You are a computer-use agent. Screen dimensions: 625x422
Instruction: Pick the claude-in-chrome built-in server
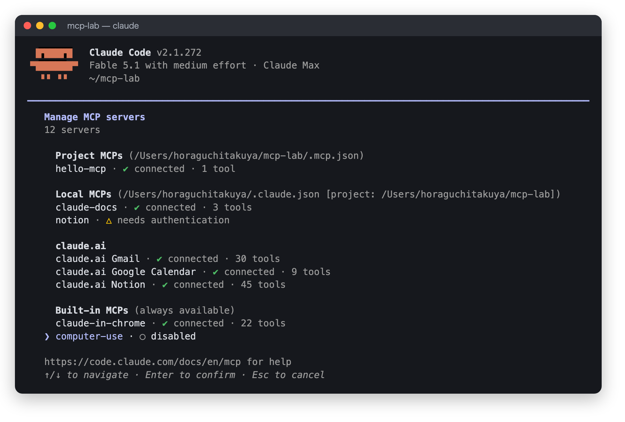[170, 323]
